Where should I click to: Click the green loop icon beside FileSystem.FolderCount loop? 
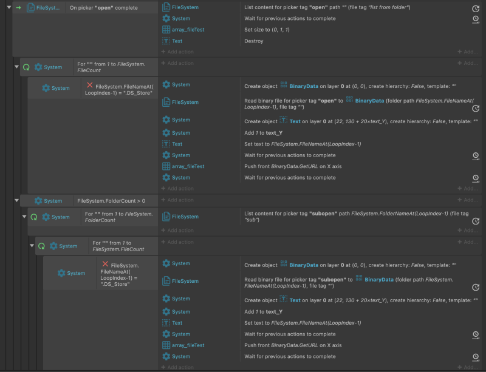coord(34,217)
